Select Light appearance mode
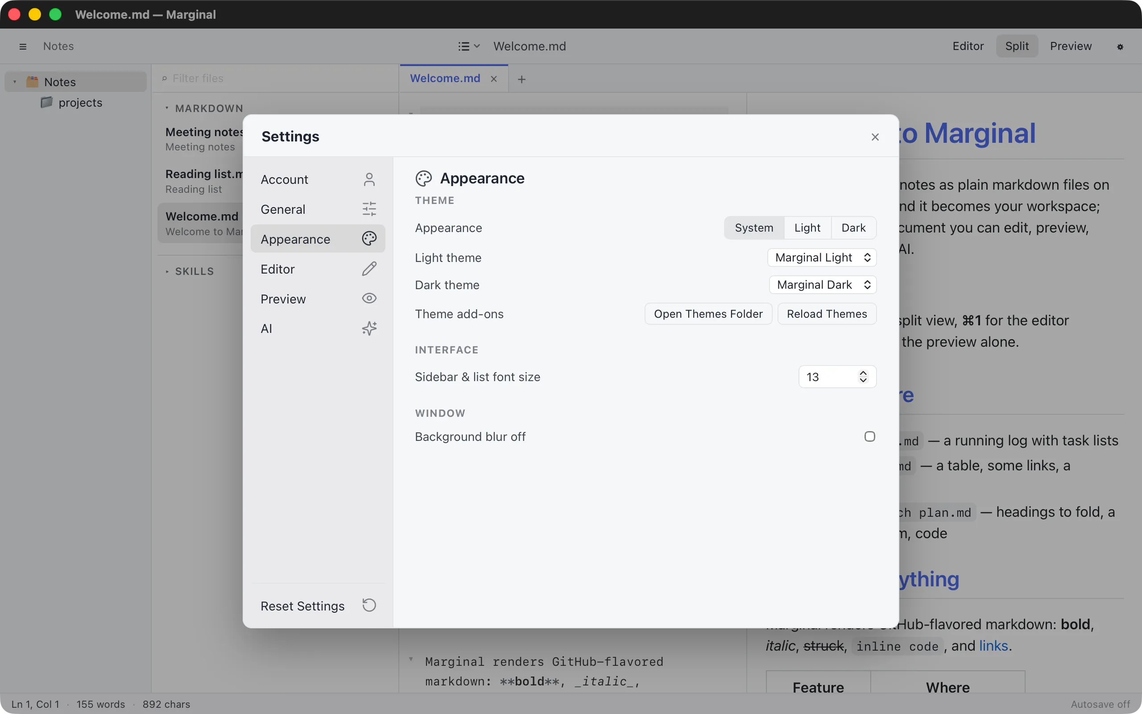 pyautogui.click(x=807, y=228)
